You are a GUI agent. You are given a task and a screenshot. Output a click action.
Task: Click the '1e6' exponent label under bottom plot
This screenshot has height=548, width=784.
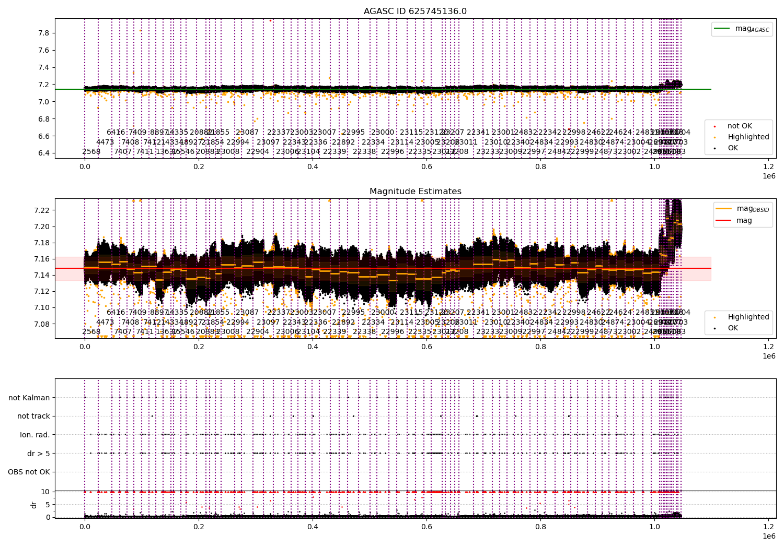pyautogui.click(x=769, y=536)
